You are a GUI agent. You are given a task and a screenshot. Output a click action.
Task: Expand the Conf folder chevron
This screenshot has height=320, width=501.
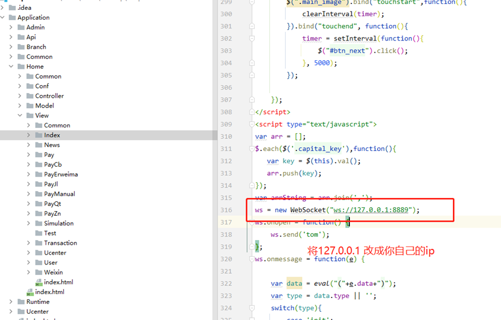20,86
